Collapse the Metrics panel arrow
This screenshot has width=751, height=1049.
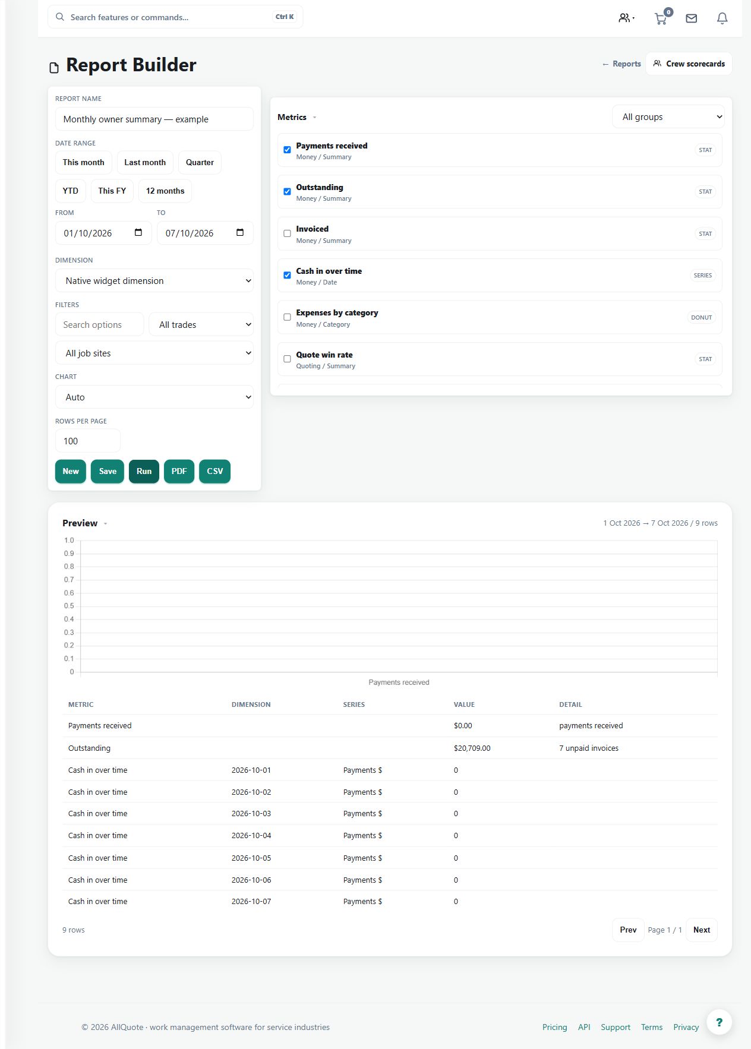[x=314, y=118]
